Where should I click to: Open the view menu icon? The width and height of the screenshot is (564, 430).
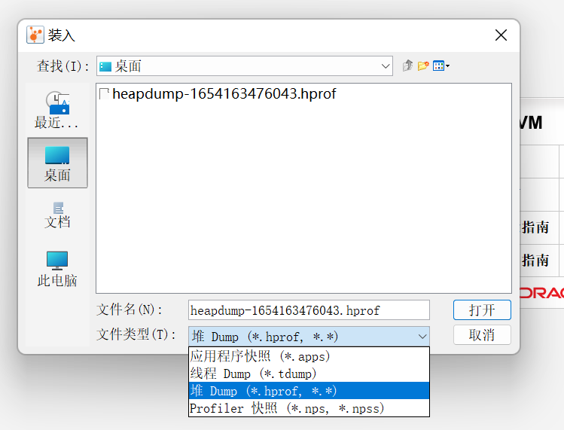pos(441,66)
